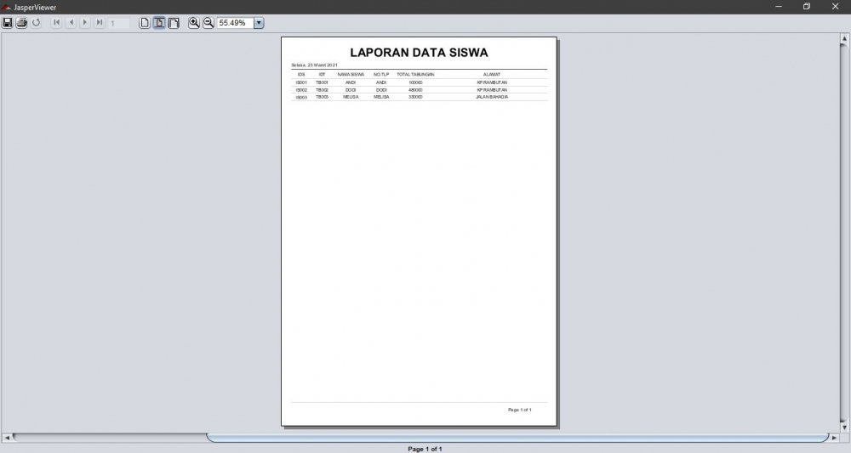Click the vertical scrollbar up arrow
The image size is (851, 453).
[x=844, y=39]
